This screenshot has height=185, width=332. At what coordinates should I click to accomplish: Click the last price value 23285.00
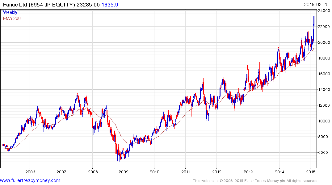(x=88, y=5)
